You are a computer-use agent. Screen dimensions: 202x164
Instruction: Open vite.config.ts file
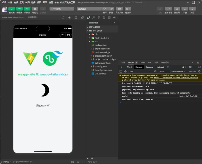[x=102, y=74]
